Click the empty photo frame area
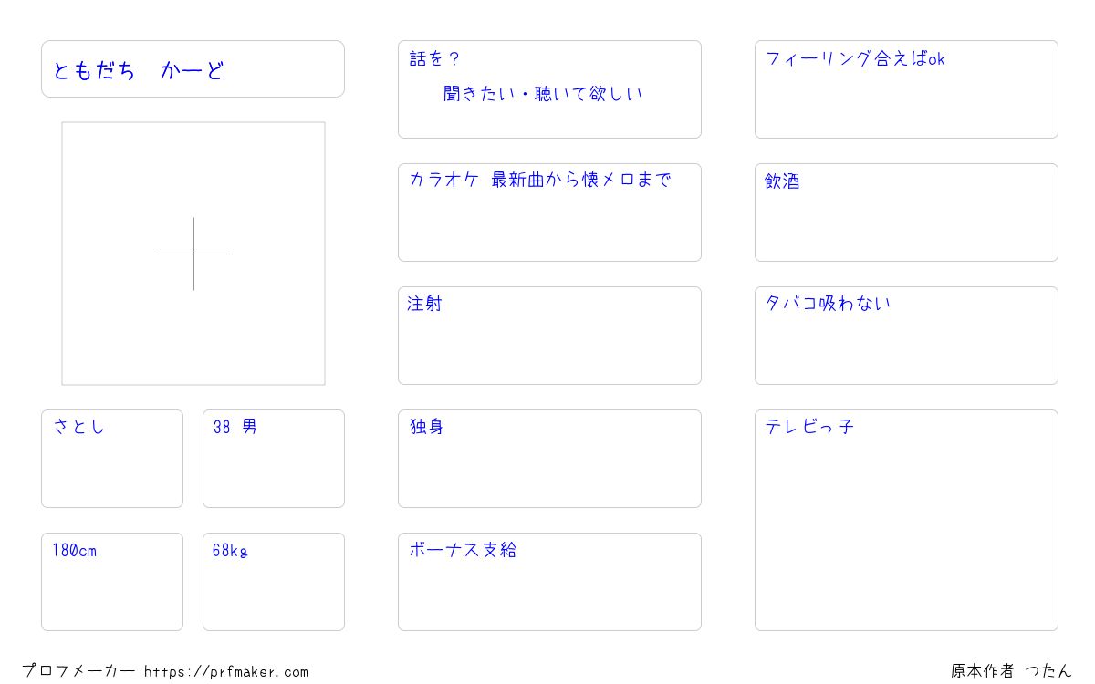1095x684 pixels. coord(193,254)
